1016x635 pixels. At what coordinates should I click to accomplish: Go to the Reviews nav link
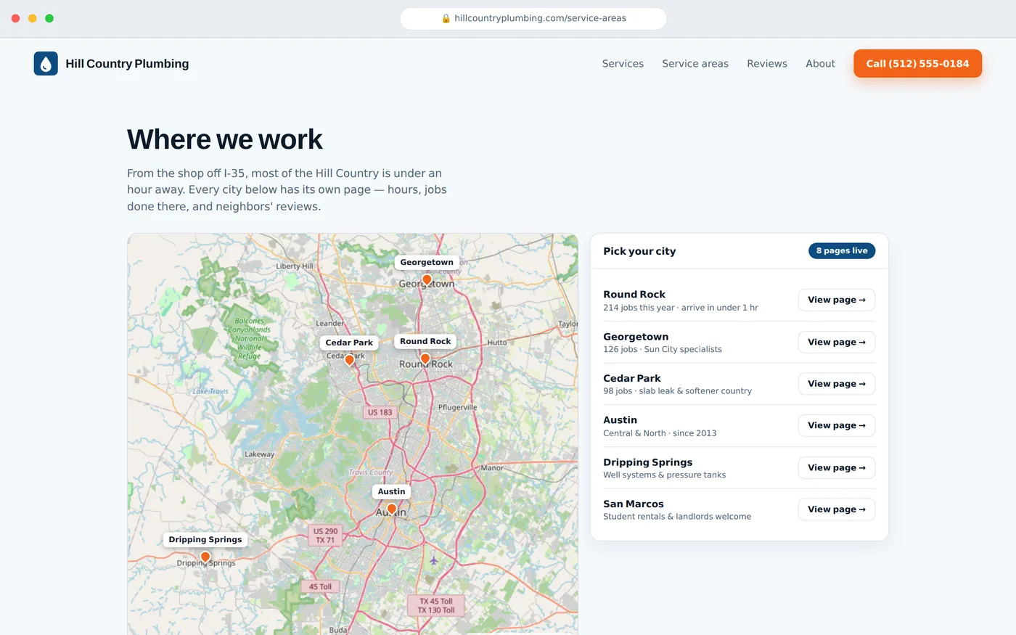pos(767,63)
